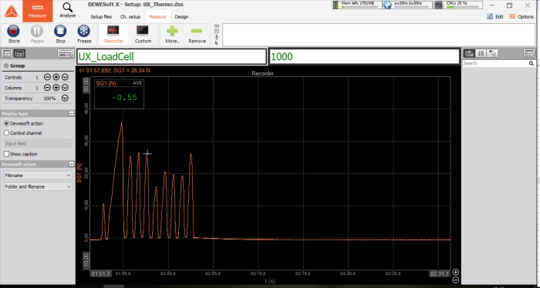
Task: Open the Design tab
Action: pos(181,16)
